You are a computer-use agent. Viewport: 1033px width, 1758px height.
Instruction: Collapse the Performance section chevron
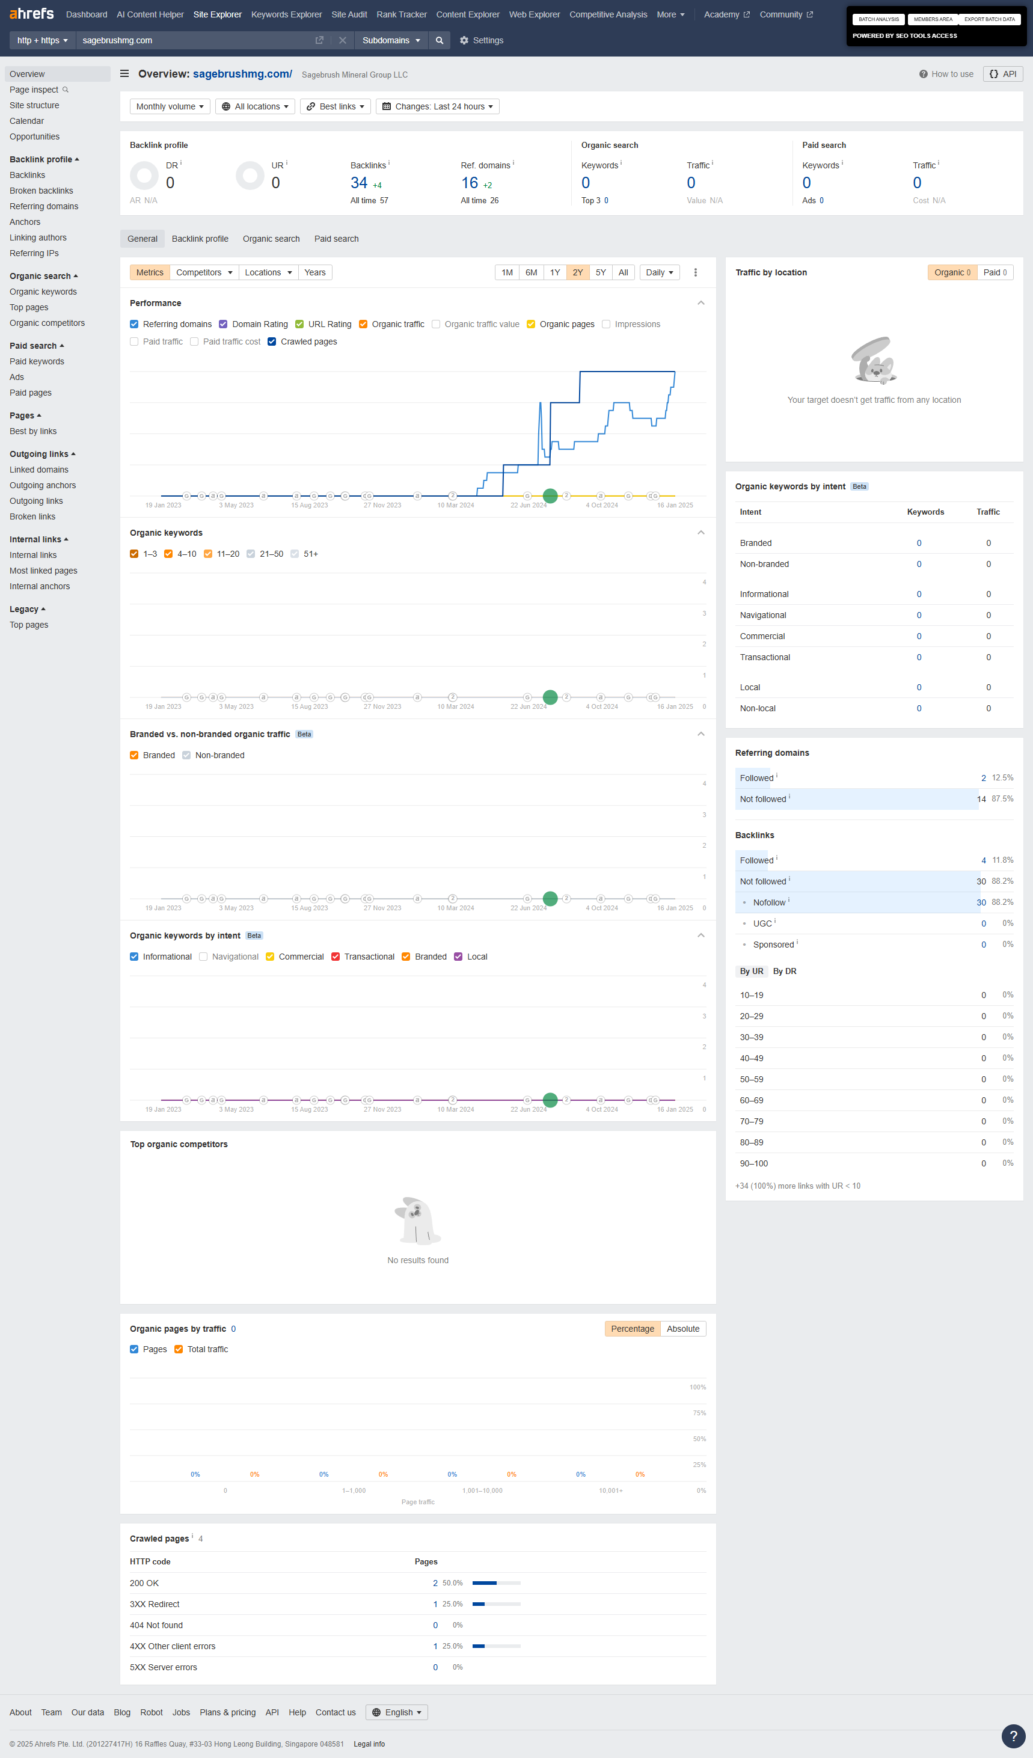[701, 304]
